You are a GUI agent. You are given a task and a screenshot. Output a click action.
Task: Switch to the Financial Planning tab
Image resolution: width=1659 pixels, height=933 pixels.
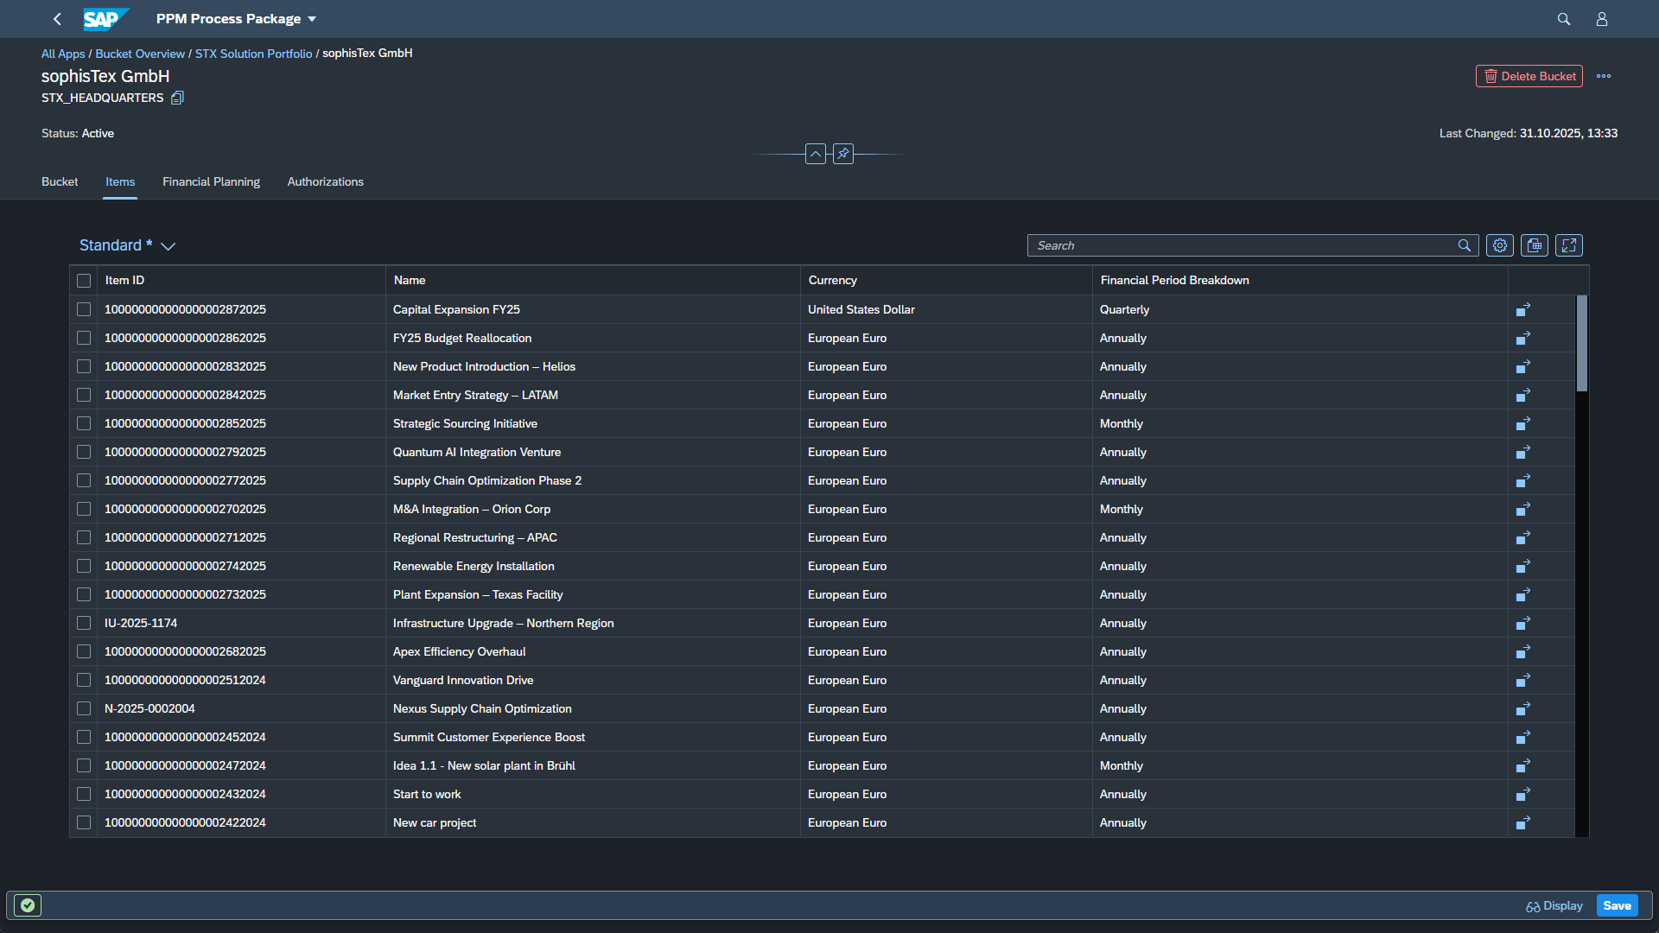pyautogui.click(x=211, y=181)
